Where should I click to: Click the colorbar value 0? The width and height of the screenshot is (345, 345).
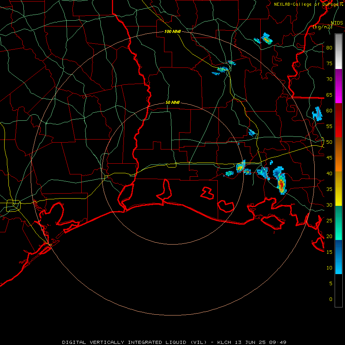pos(331,299)
